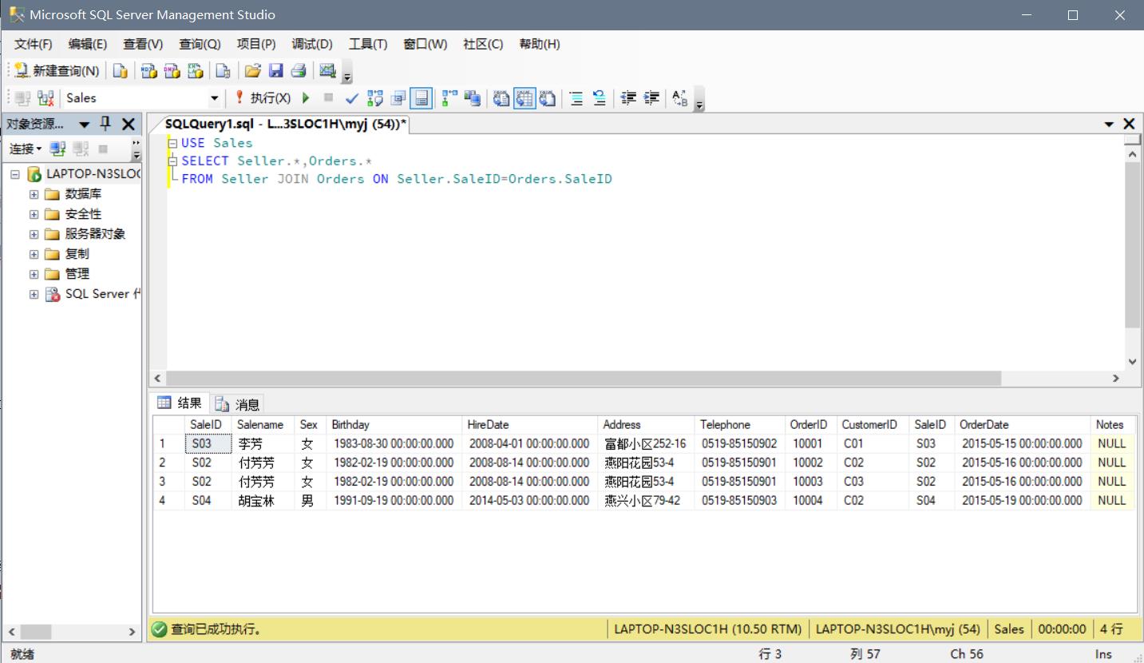Save the current query file
The height and width of the screenshot is (663, 1144).
pyautogui.click(x=276, y=71)
